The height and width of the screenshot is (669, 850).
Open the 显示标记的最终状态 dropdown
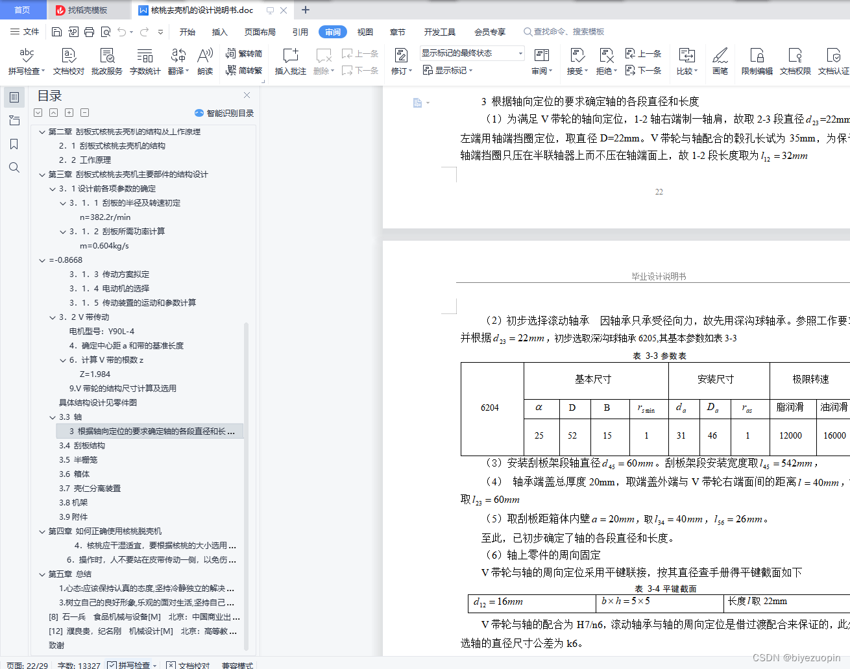click(x=472, y=53)
